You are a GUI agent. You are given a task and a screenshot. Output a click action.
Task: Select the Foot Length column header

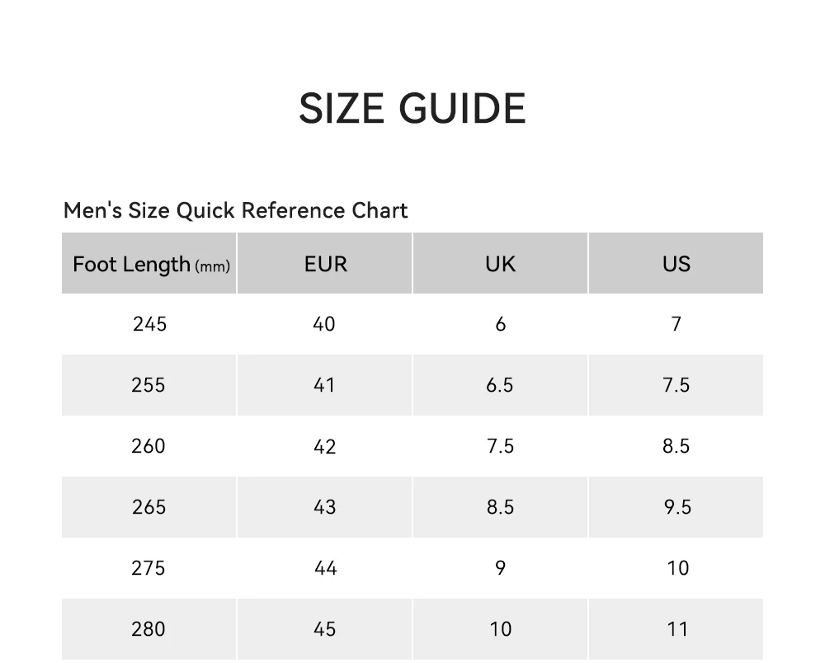click(x=150, y=264)
